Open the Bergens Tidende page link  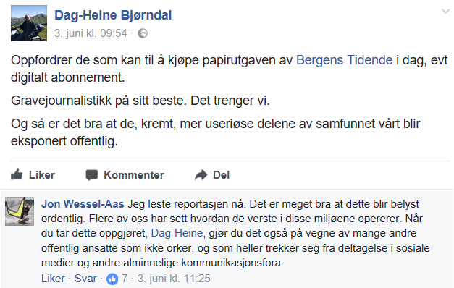[344, 60]
